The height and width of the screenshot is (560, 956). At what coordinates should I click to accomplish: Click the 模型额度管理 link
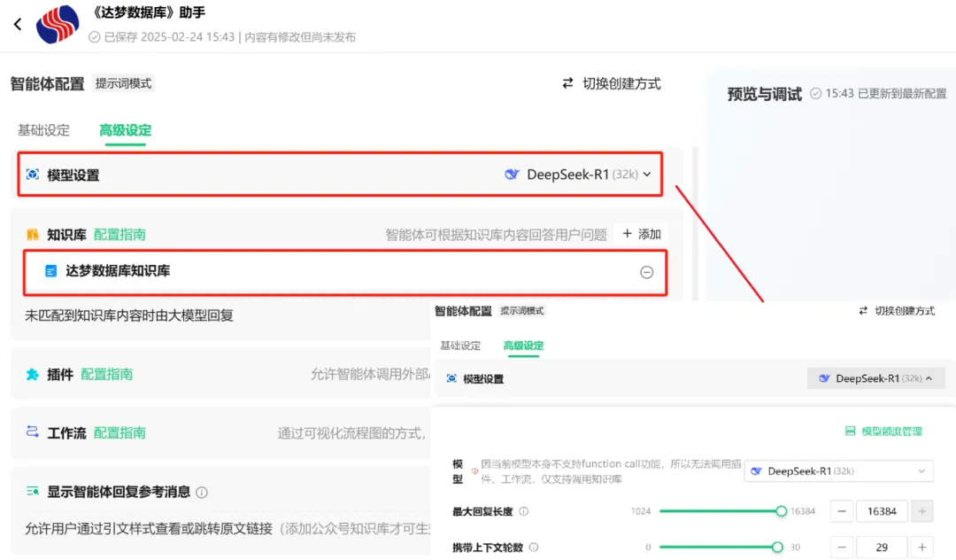pos(883,432)
